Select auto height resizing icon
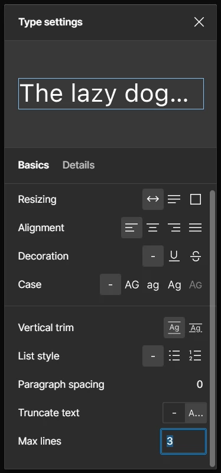This screenshot has height=473, width=221. pos(174,199)
